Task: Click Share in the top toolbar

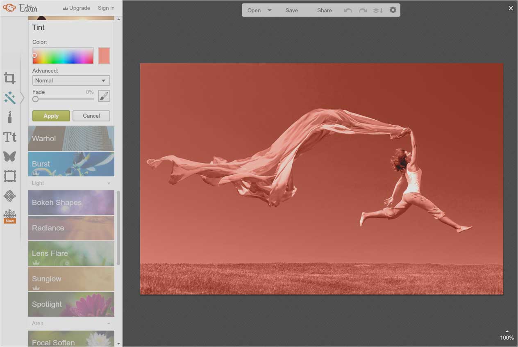Action: pyautogui.click(x=324, y=10)
